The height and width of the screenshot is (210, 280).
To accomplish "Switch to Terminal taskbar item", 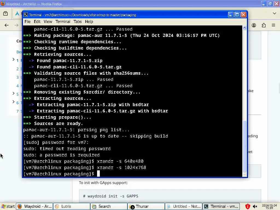I will click(x=221, y=206).
